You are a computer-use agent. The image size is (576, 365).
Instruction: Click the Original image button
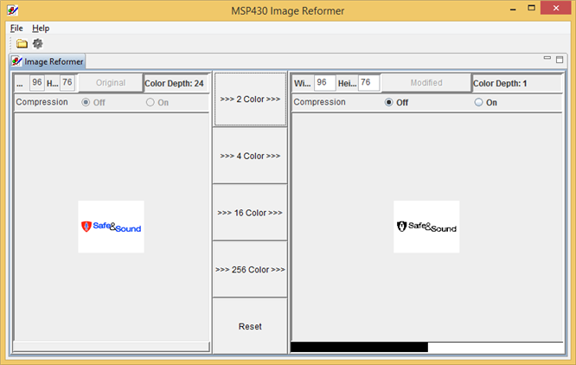[x=111, y=83]
